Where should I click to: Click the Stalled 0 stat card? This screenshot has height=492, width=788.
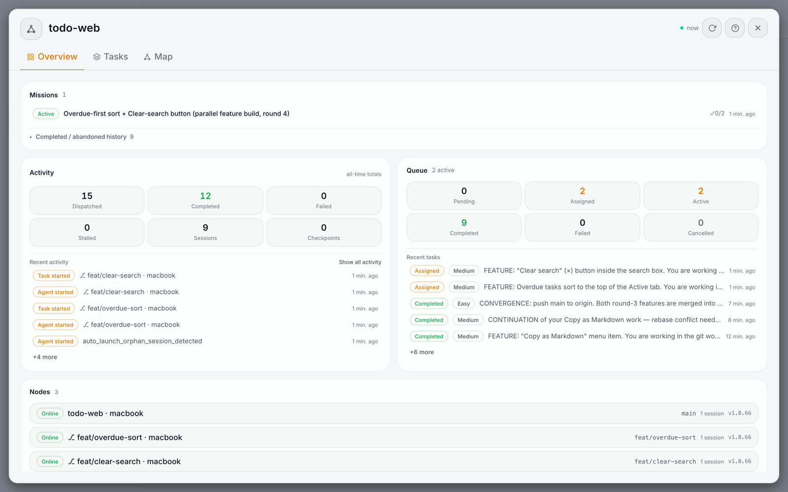(x=87, y=232)
